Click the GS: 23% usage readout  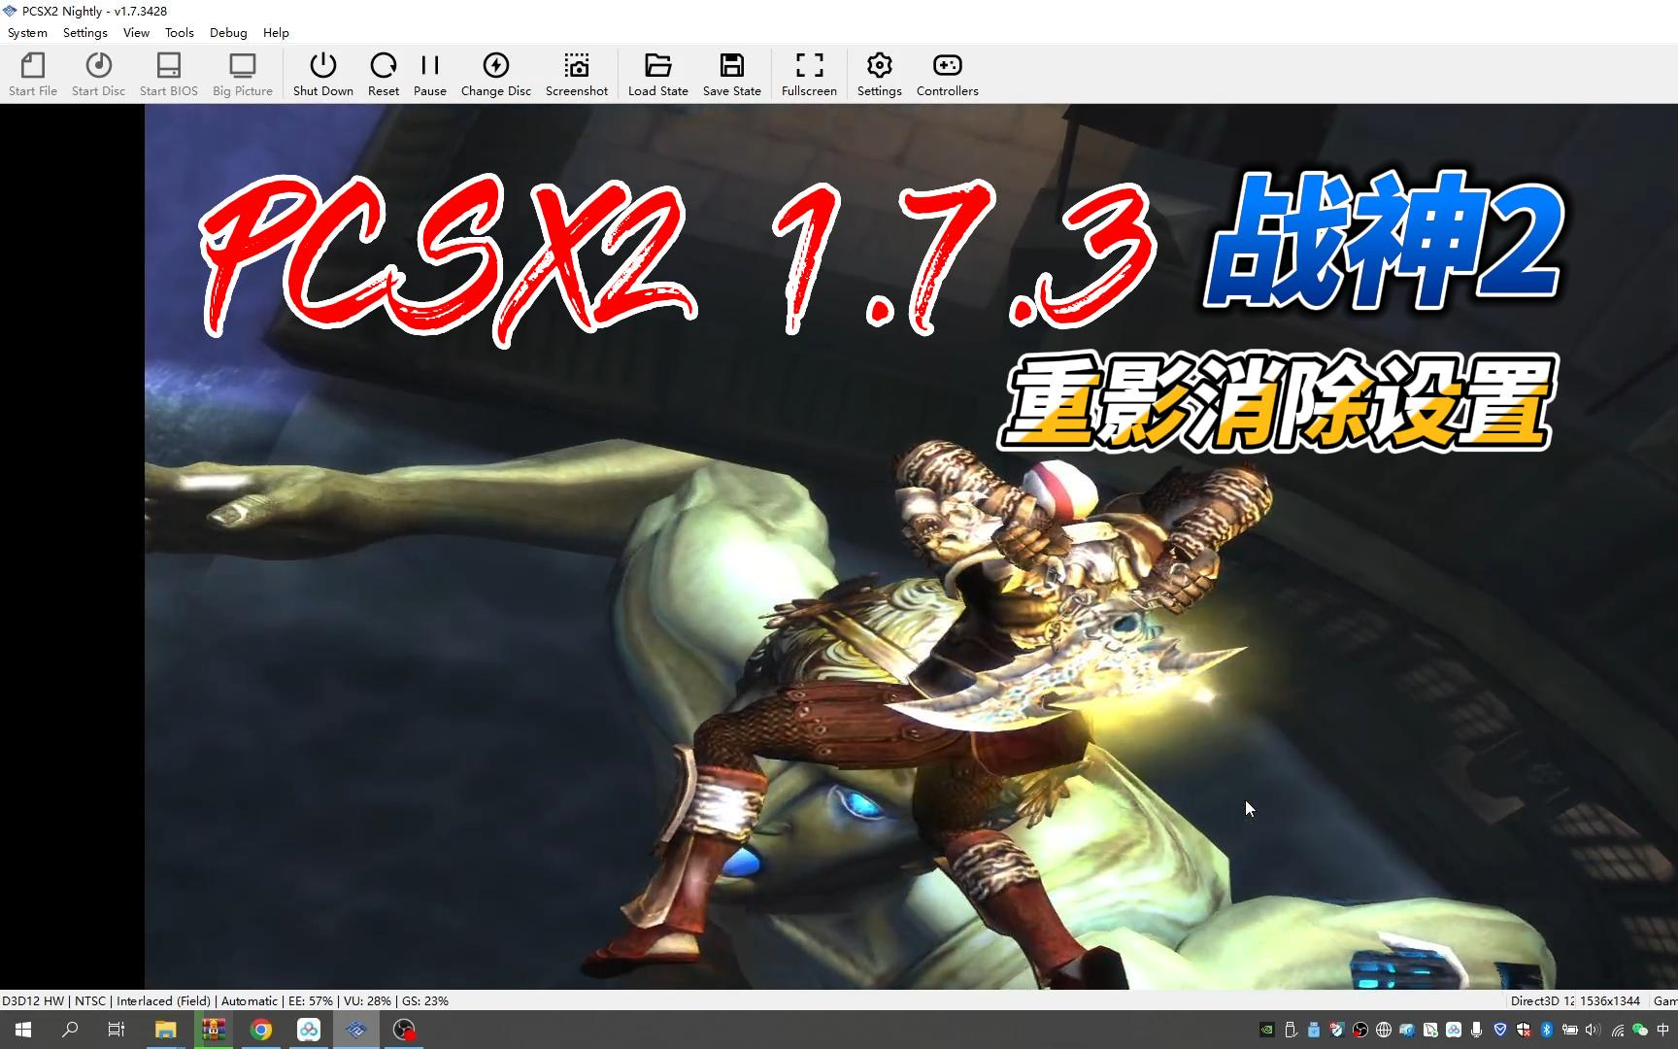click(425, 1000)
